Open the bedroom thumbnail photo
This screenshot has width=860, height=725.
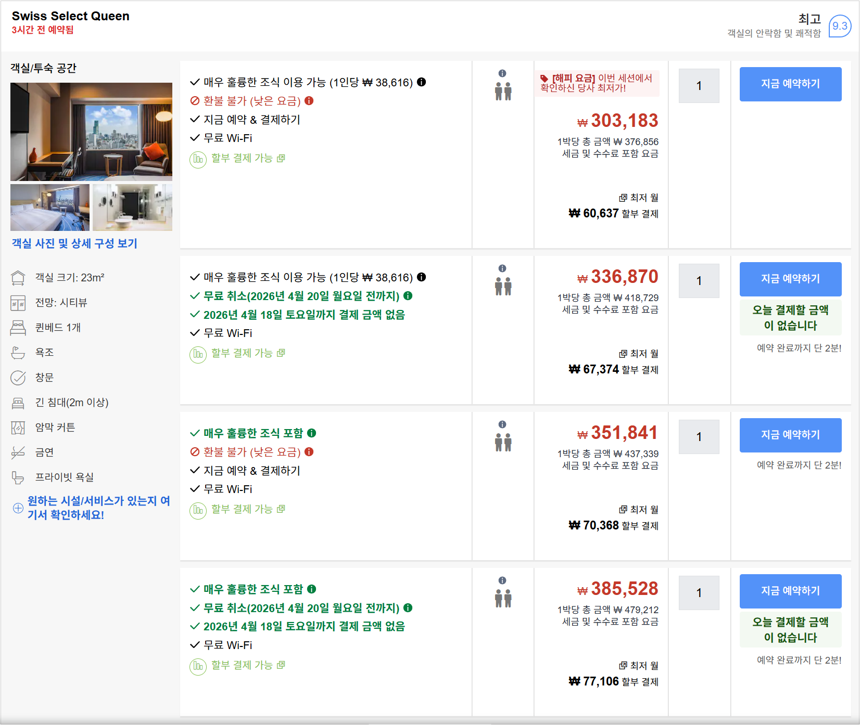50,208
